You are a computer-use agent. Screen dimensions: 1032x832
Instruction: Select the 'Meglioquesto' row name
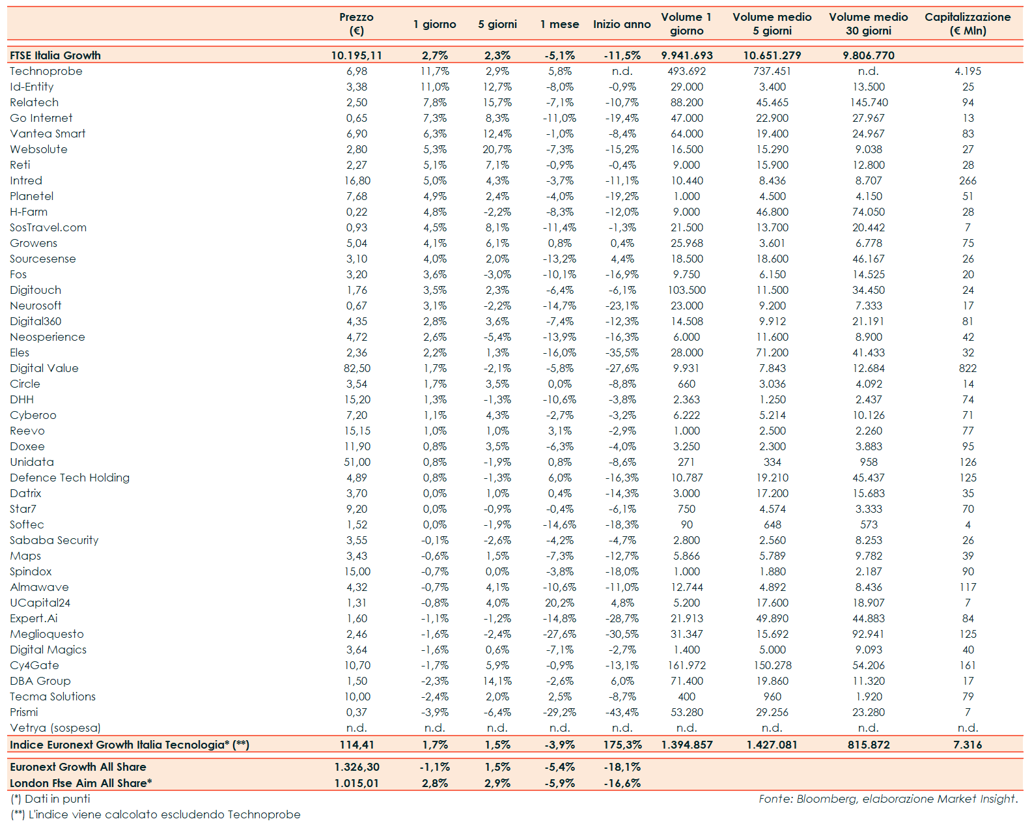pyautogui.click(x=47, y=634)
